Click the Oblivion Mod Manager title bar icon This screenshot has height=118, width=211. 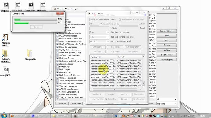point(55,9)
